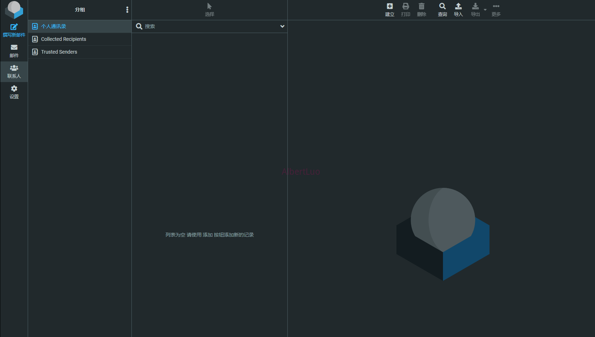595x337 pixels.
Task: Open the Export dropdown arrow
Action: [x=485, y=10]
